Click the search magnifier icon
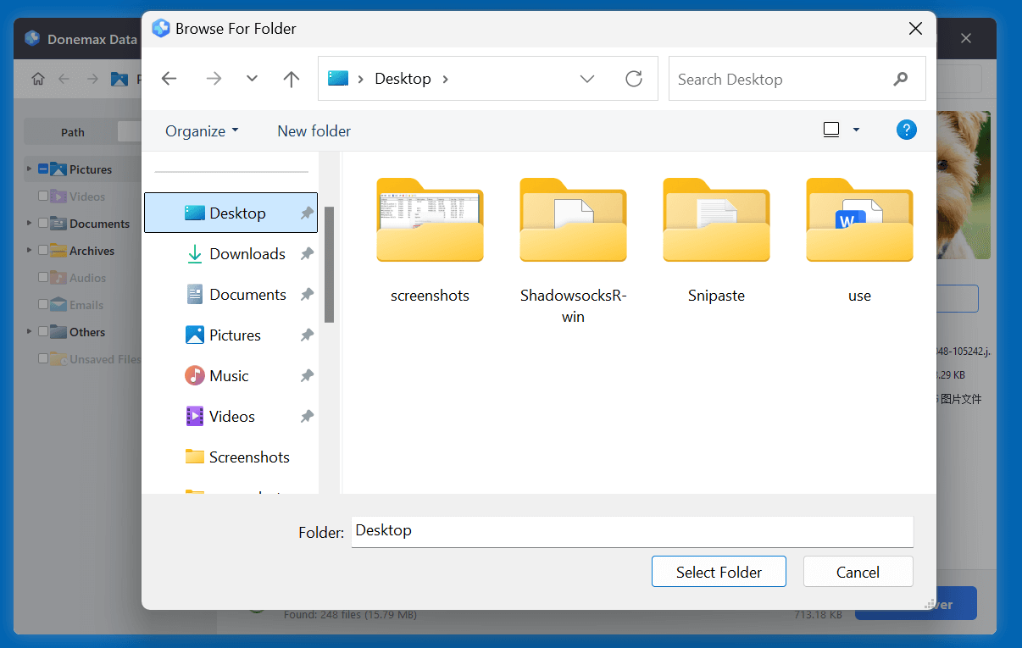The width and height of the screenshot is (1022, 648). tap(901, 80)
